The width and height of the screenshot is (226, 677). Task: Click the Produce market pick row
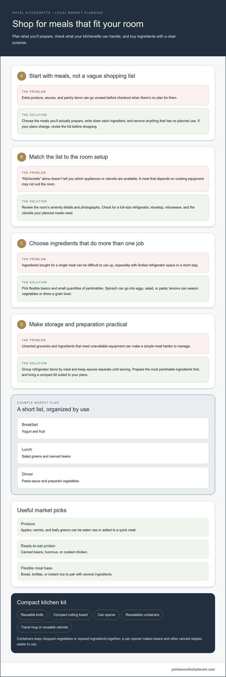[113, 527]
